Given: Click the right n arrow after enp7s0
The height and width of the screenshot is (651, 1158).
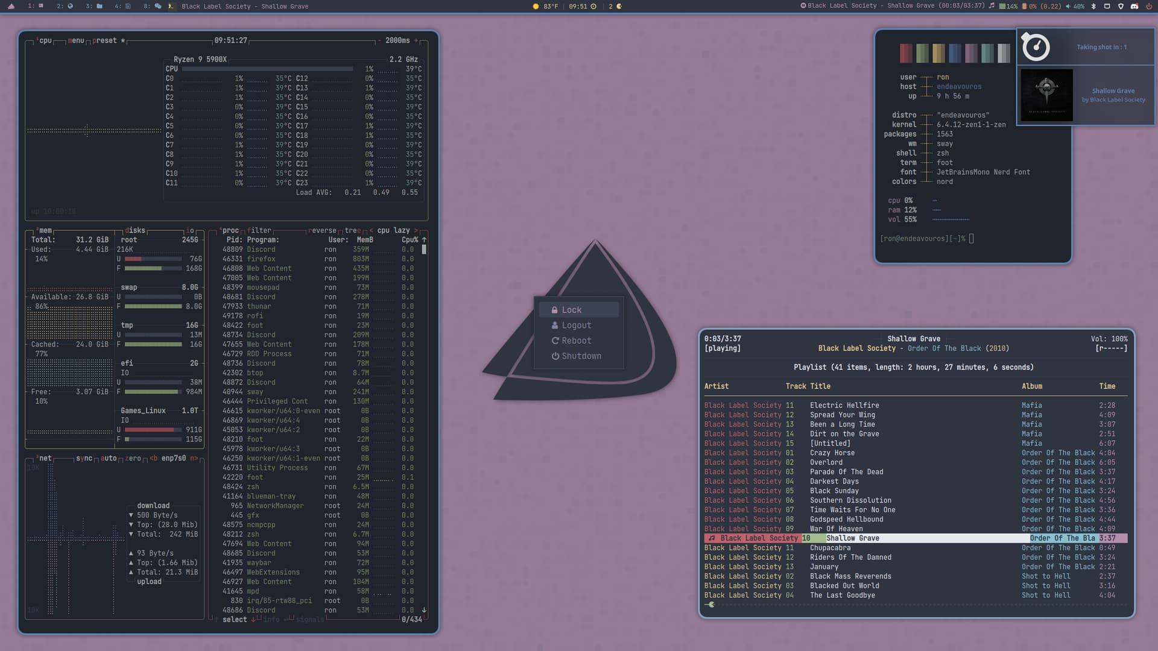Looking at the screenshot, I should 194,458.
